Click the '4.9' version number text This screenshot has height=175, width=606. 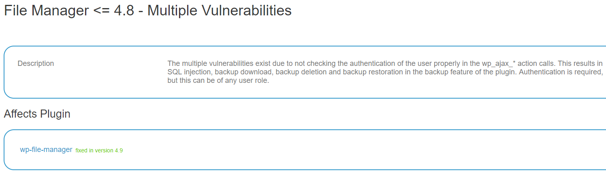pos(119,150)
